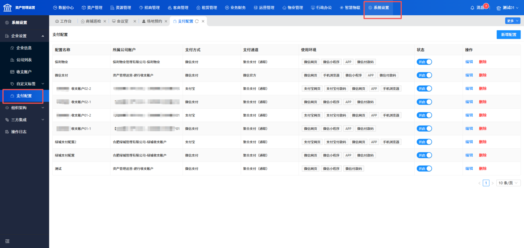Image resolution: width=524 pixels, height=248 pixels.
Task: Click the notification bell icon
Action: (473, 8)
